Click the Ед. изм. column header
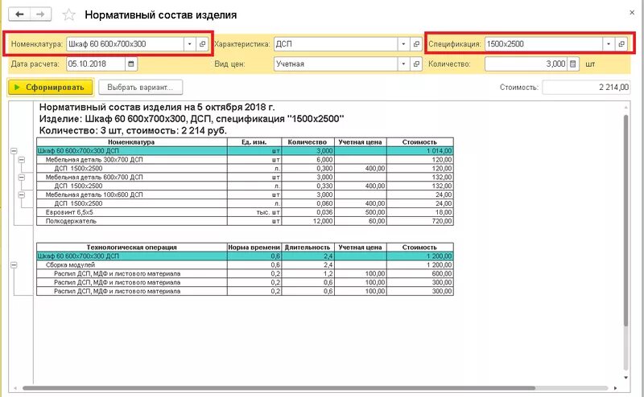Viewport: 644px width, 397px height. 254,142
